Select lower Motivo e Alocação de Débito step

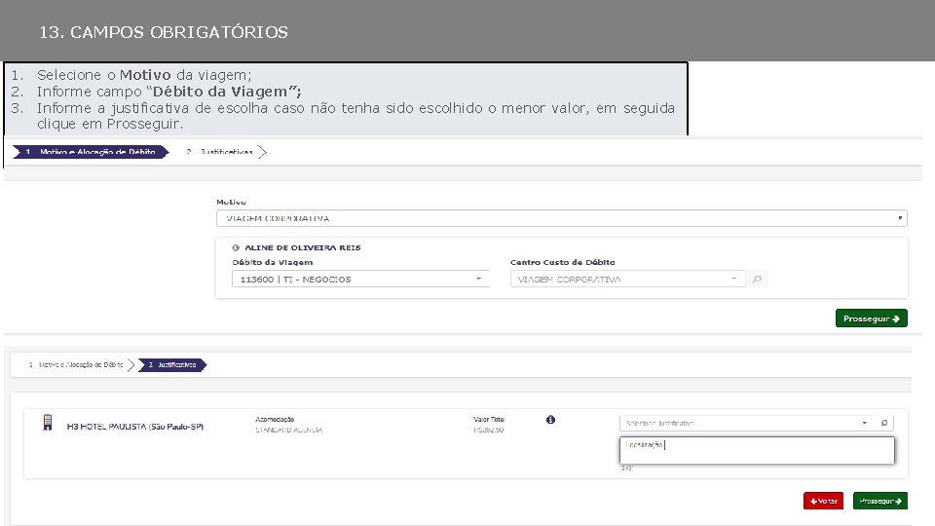coord(76,364)
